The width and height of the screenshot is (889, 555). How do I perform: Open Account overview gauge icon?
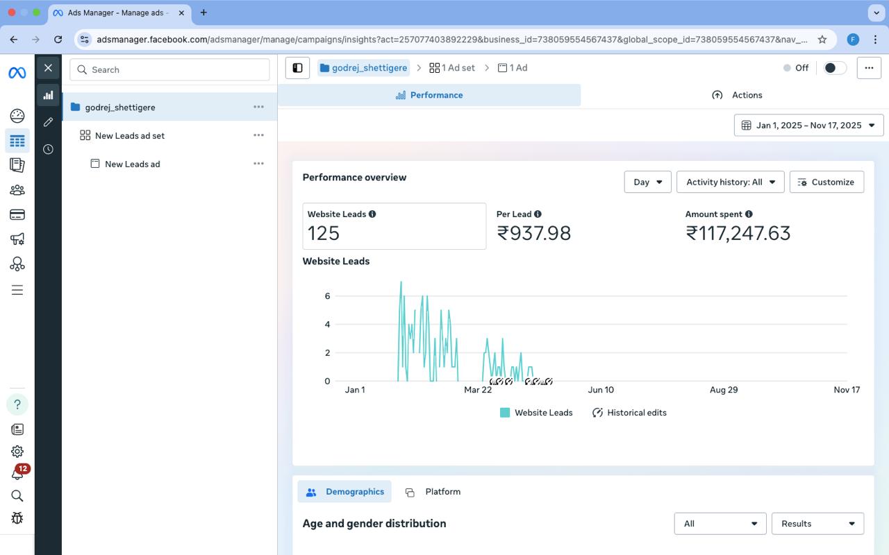tap(17, 116)
